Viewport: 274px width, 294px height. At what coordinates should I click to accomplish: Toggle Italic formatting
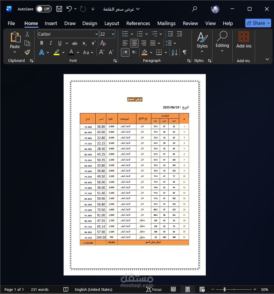[x=51, y=43]
